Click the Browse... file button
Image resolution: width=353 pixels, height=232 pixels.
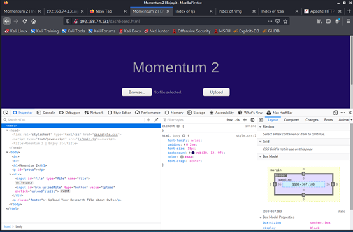tap(136, 92)
